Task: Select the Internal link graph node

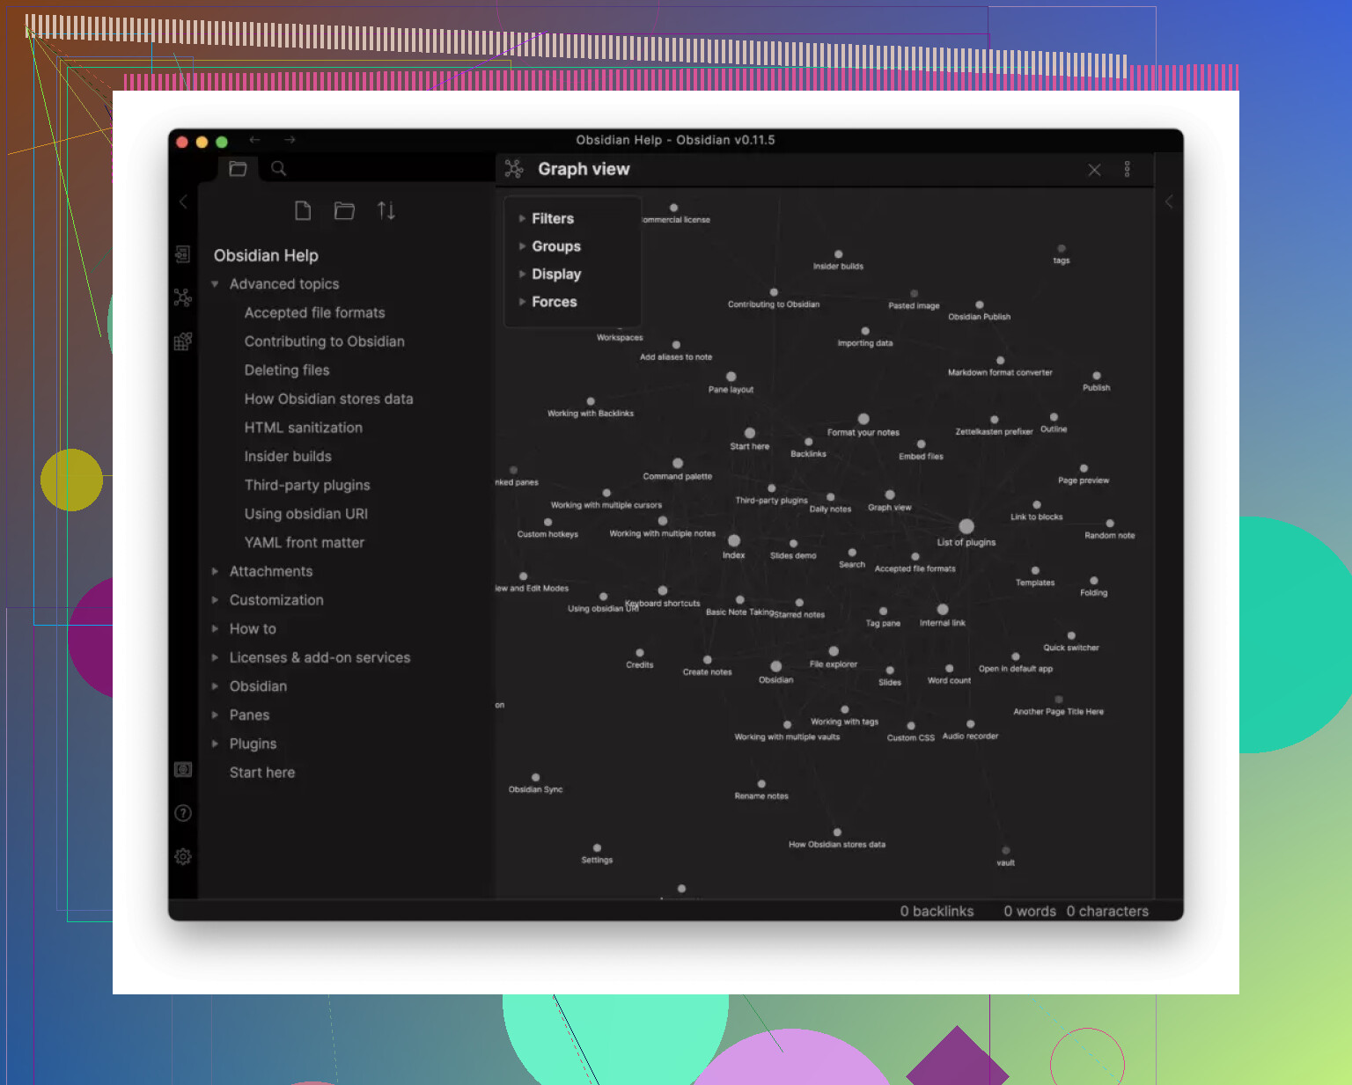Action: pyautogui.click(x=943, y=609)
